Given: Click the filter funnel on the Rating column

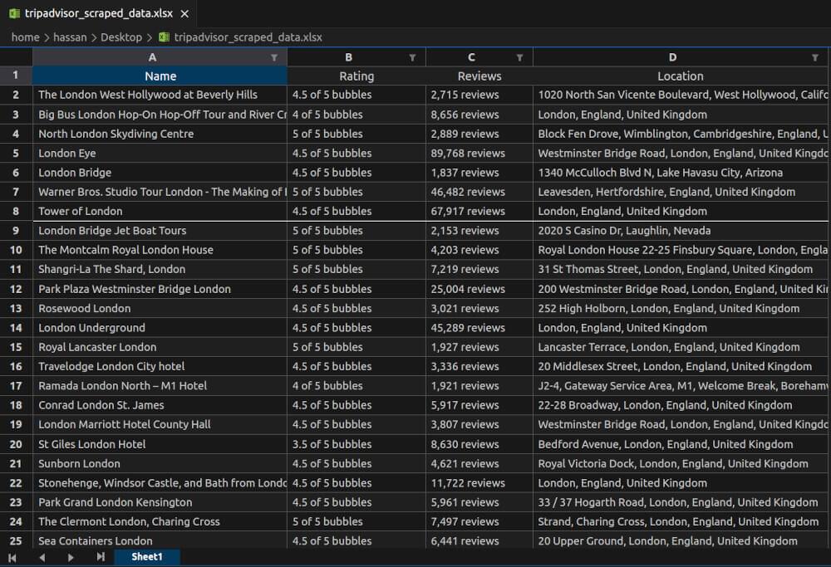Looking at the screenshot, I should pos(413,57).
